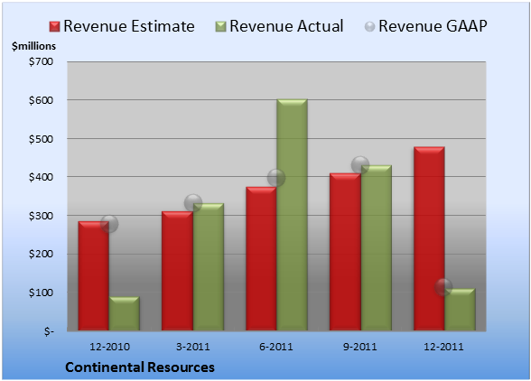The width and height of the screenshot is (531, 381).
Task: Click the gray Revenue GAAP legend marker
Action: [370, 27]
